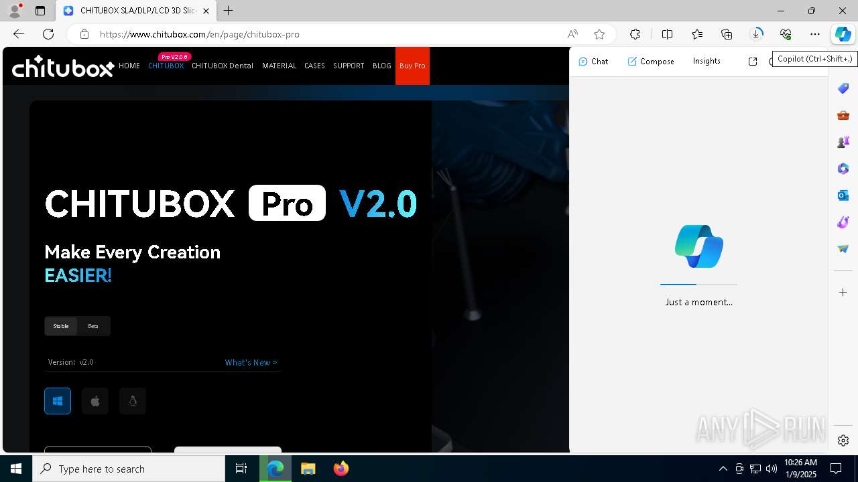Switch to Copilot Chat tab

point(593,62)
